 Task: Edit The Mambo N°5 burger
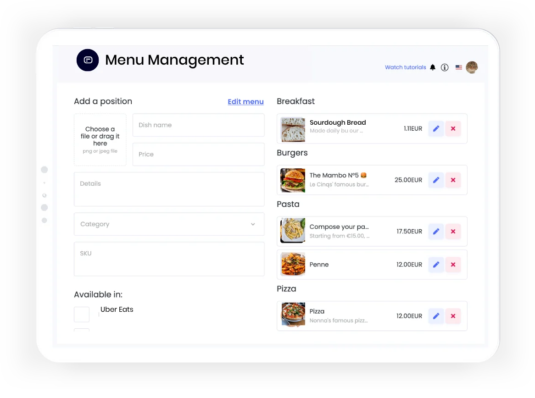click(436, 180)
